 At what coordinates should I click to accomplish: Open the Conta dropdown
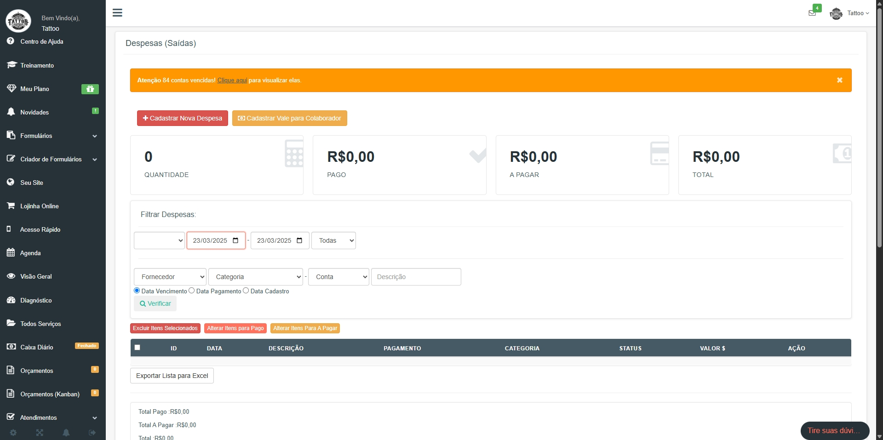click(338, 277)
